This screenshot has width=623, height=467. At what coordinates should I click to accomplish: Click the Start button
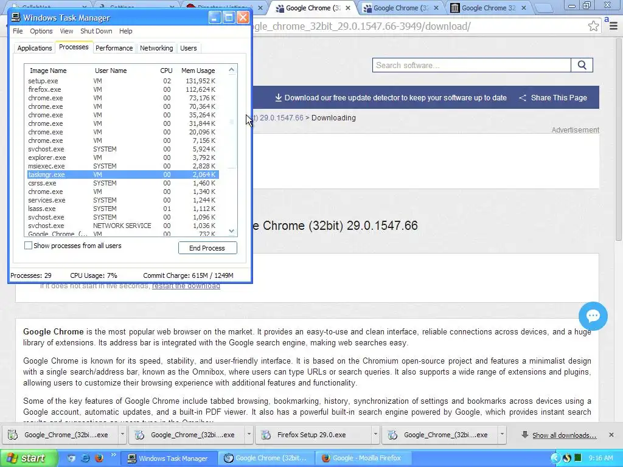29,458
